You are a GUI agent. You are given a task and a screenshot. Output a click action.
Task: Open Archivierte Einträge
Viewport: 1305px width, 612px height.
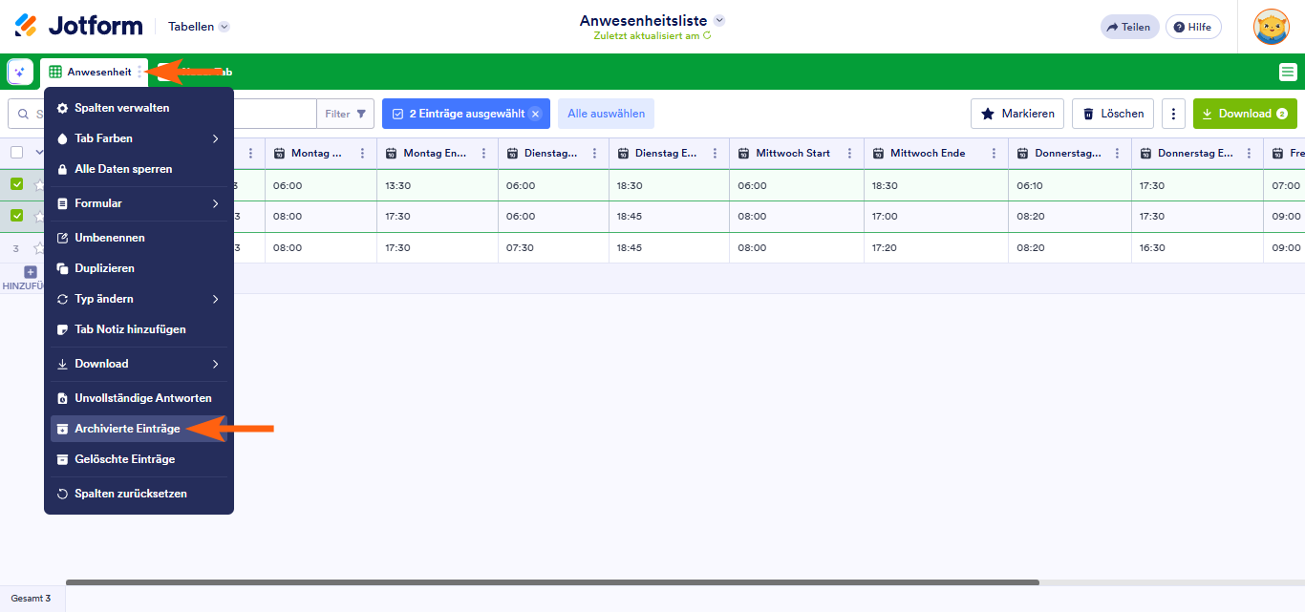pyautogui.click(x=139, y=429)
